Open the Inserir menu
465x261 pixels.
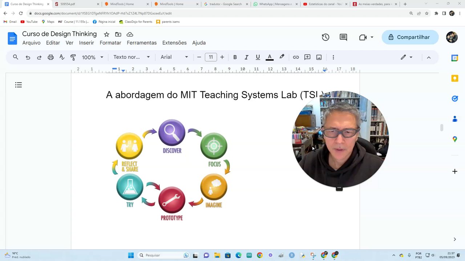86,43
